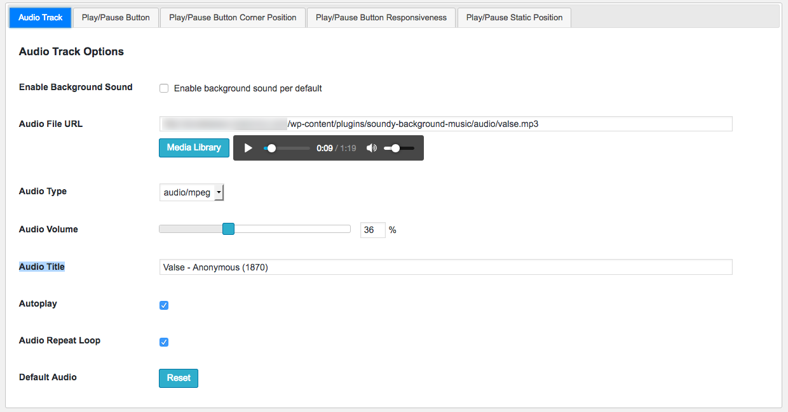The width and height of the screenshot is (788, 412).
Task: Select the Play/Pause Static Position tab
Action: pos(514,18)
